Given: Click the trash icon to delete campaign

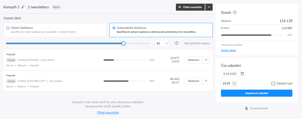Looking at the screenshot, I should pos(246,108).
